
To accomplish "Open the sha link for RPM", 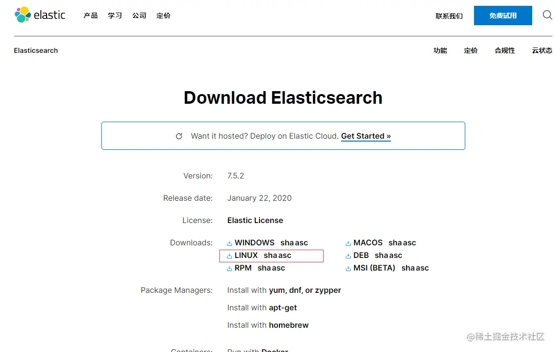I will click(264, 268).
